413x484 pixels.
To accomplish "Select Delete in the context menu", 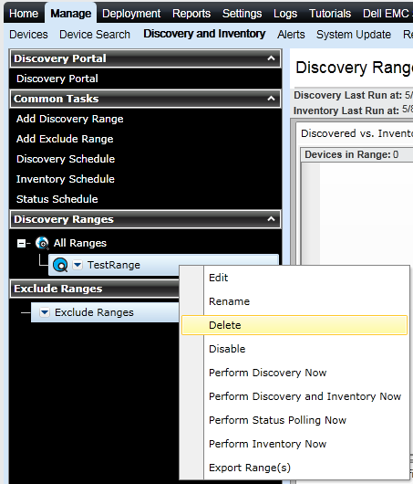I will [x=294, y=325].
